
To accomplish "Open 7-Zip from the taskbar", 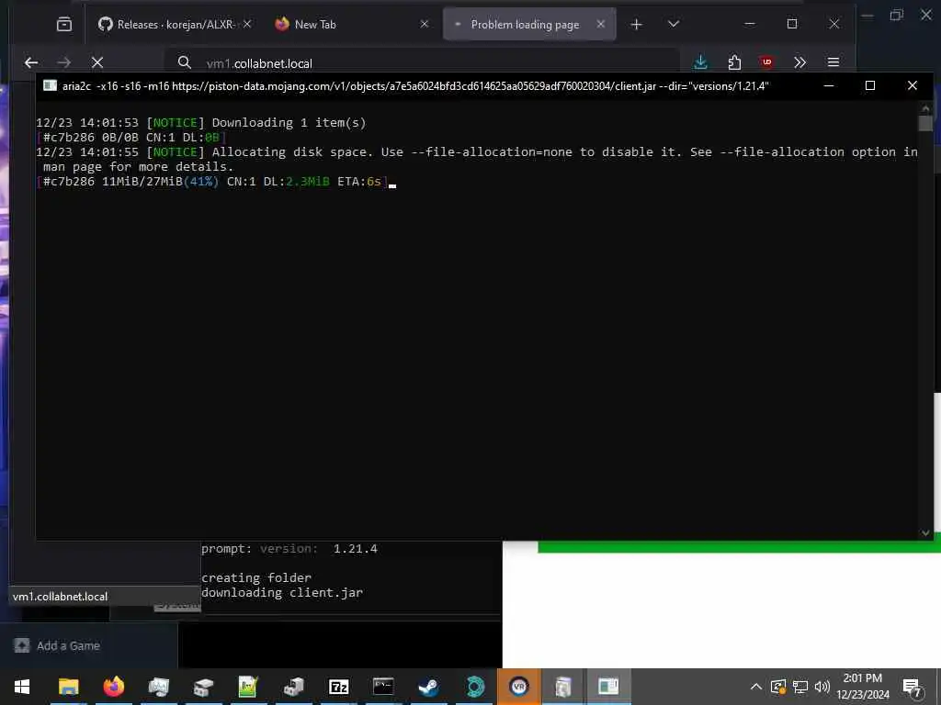I will coord(338,687).
